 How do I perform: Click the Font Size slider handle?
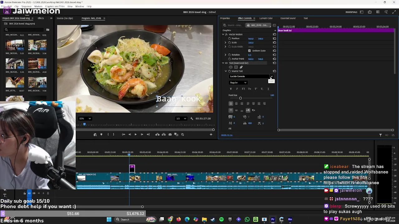coord(240,98)
